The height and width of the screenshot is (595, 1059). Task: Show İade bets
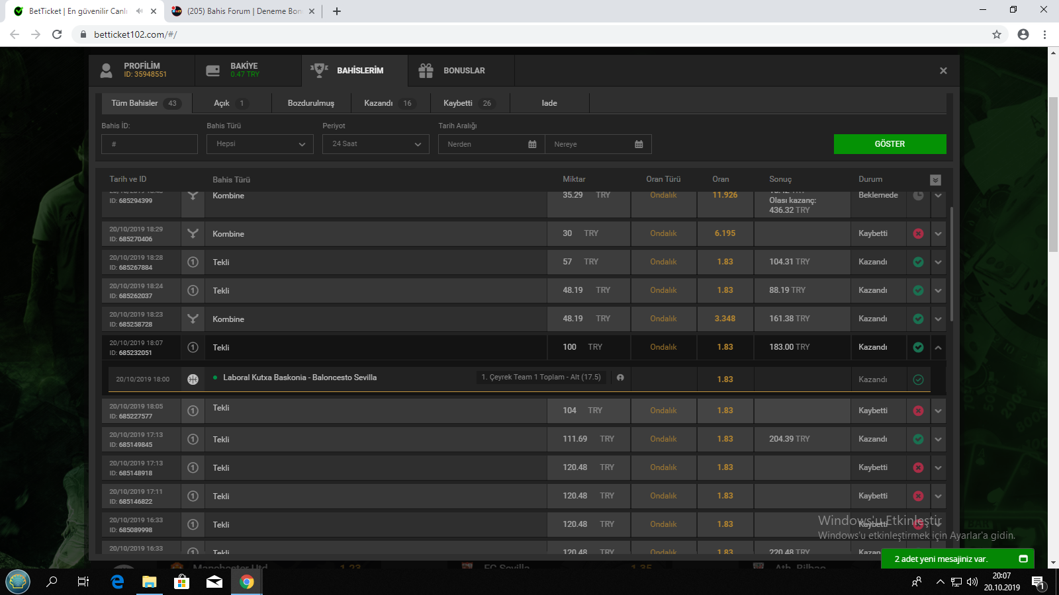pos(549,103)
